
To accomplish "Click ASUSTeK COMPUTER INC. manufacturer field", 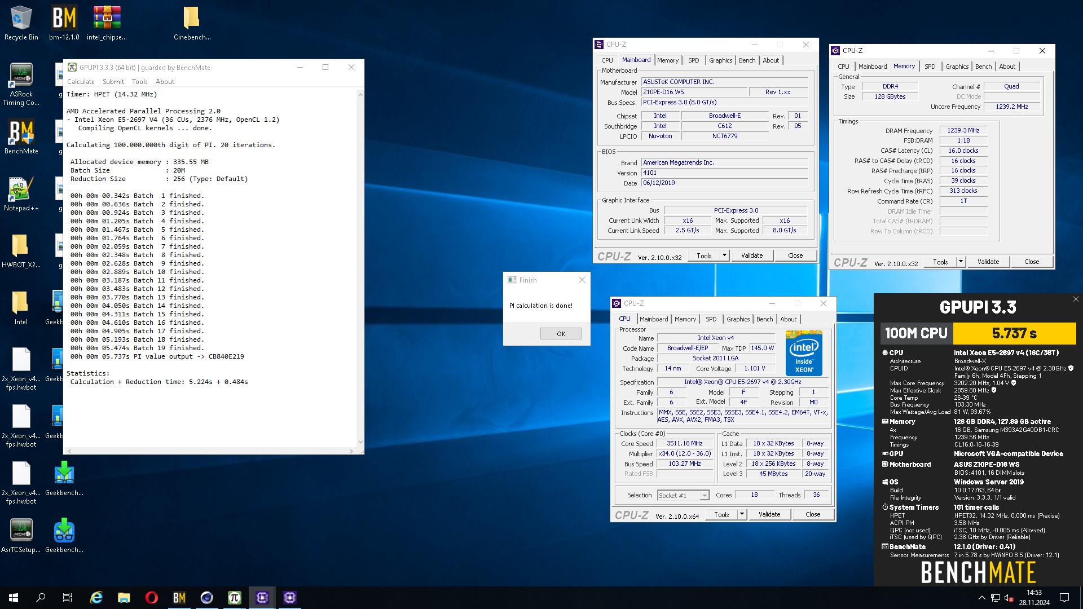I will tap(724, 82).
